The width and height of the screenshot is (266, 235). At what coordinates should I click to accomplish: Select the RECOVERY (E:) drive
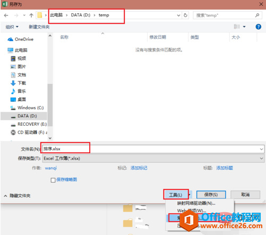(x=32, y=124)
